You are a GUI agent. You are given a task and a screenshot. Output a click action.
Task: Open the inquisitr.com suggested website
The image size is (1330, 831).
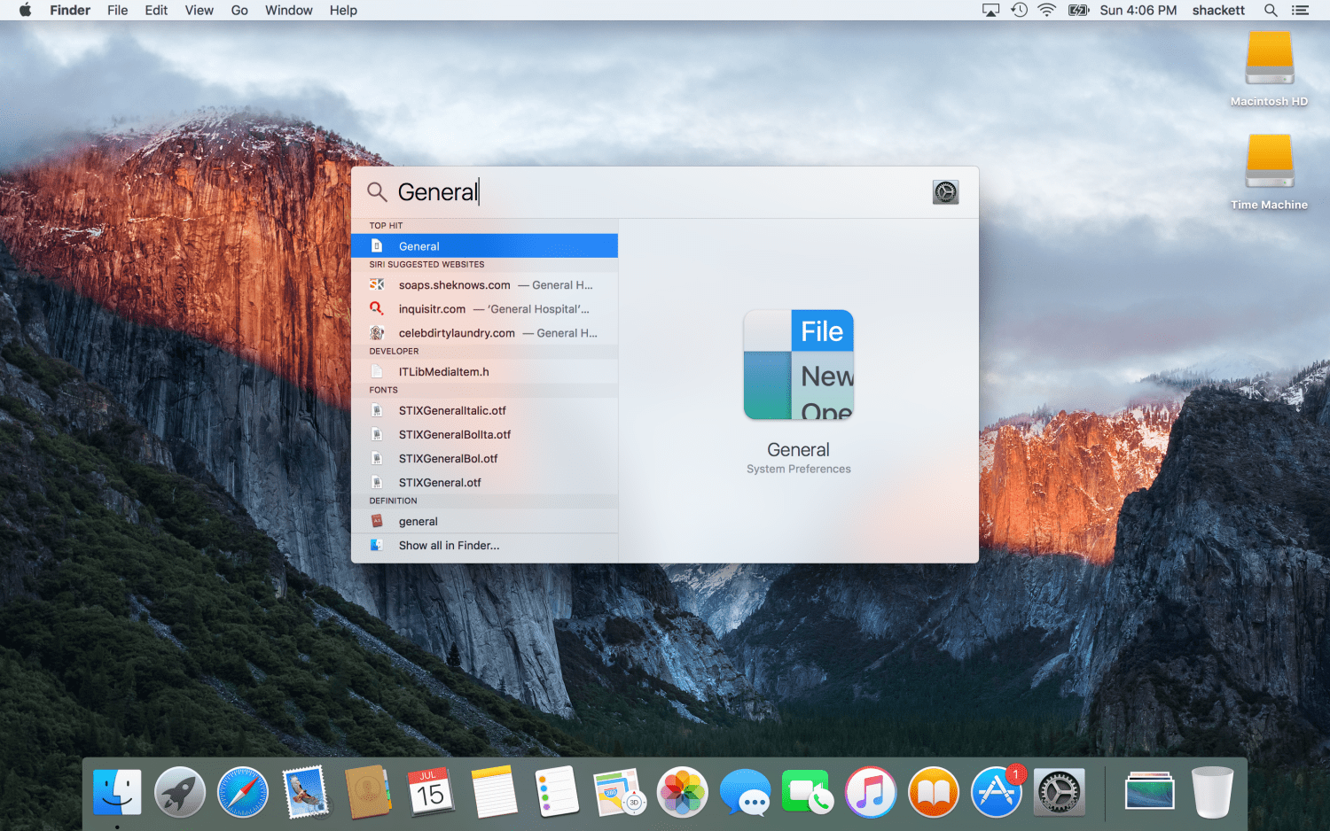coord(484,309)
